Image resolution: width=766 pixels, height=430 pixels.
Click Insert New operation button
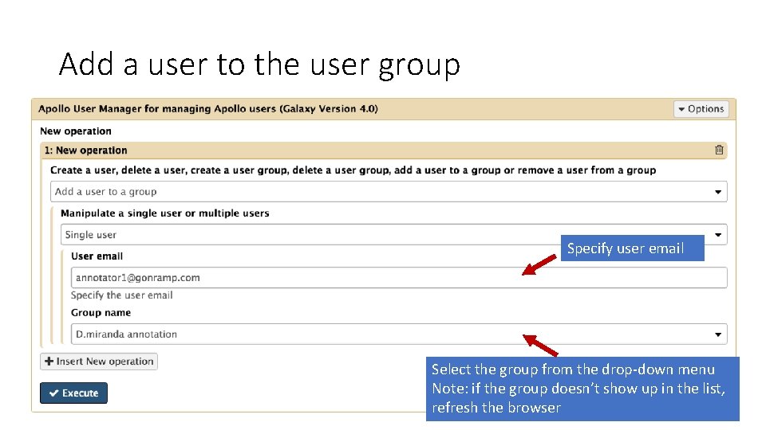99,362
